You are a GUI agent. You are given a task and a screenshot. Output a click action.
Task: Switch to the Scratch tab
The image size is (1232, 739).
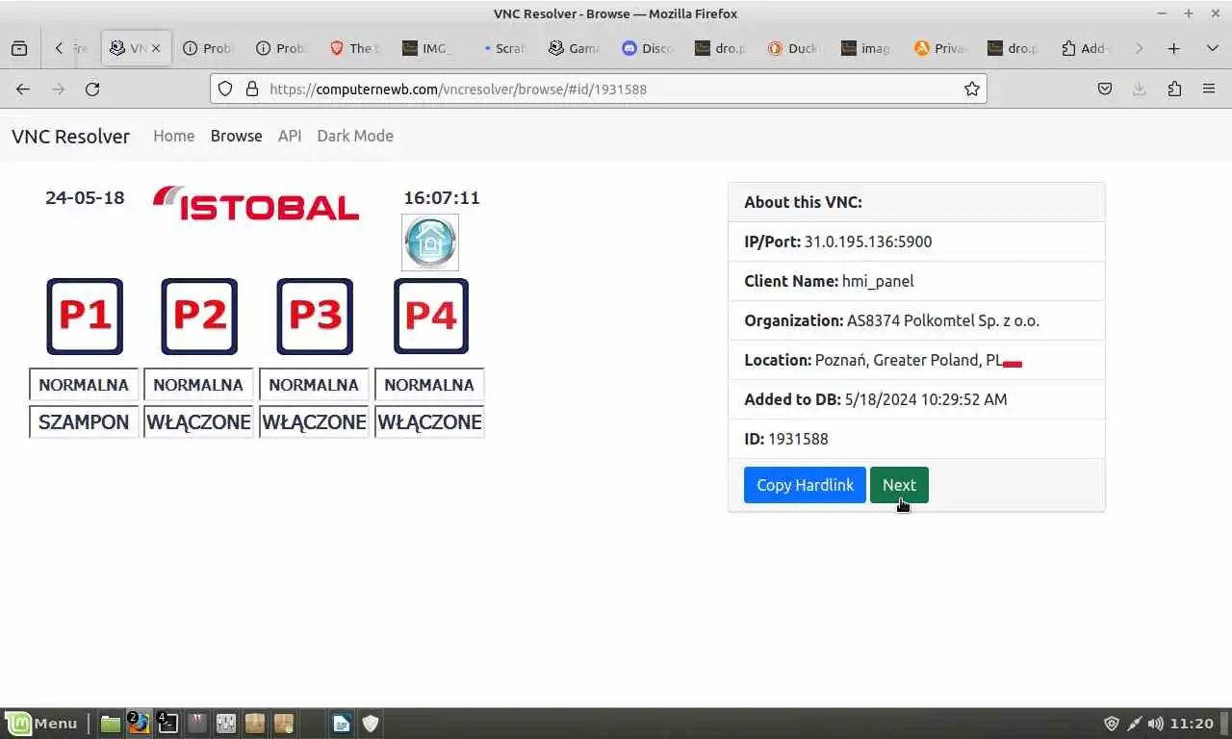click(500, 48)
